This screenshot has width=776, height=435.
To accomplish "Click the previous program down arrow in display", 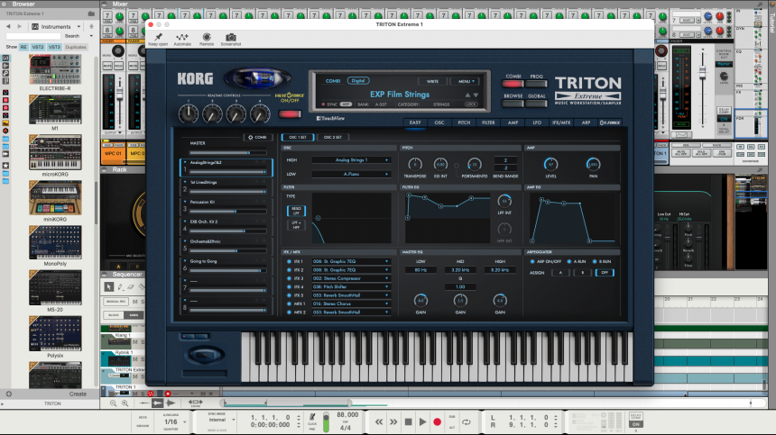I will (476, 95).
